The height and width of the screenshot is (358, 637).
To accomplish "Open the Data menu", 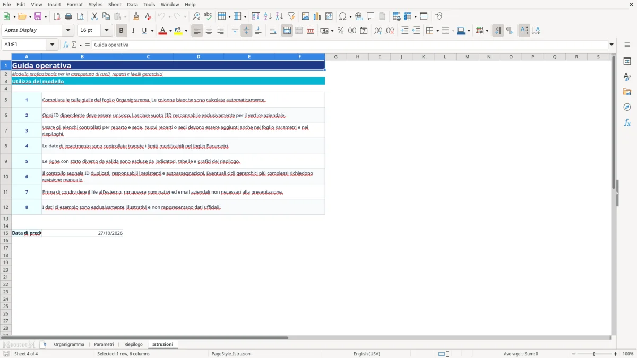I will 132,4.
